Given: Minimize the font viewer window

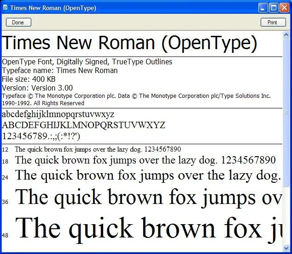Looking at the screenshot, I should point(263,8).
